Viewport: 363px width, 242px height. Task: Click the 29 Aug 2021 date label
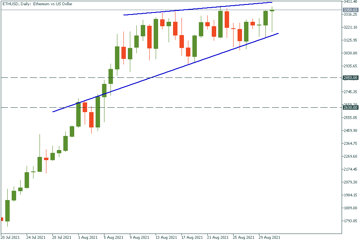point(269,237)
